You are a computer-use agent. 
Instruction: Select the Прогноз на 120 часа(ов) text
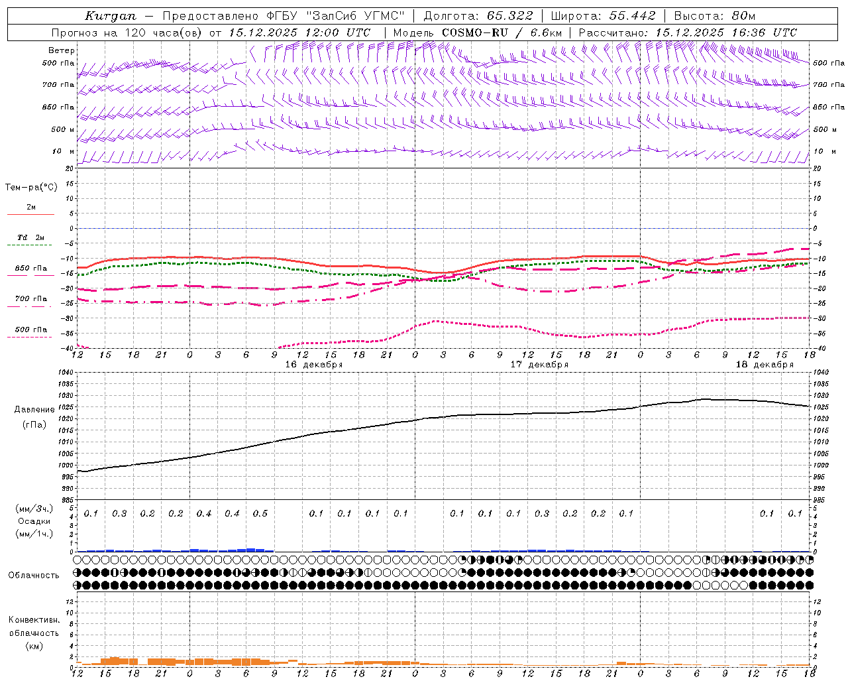tap(127, 32)
